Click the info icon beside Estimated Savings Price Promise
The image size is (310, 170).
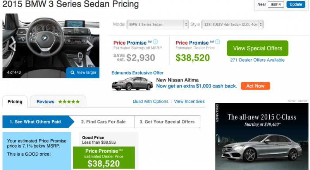click(x=155, y=42)
